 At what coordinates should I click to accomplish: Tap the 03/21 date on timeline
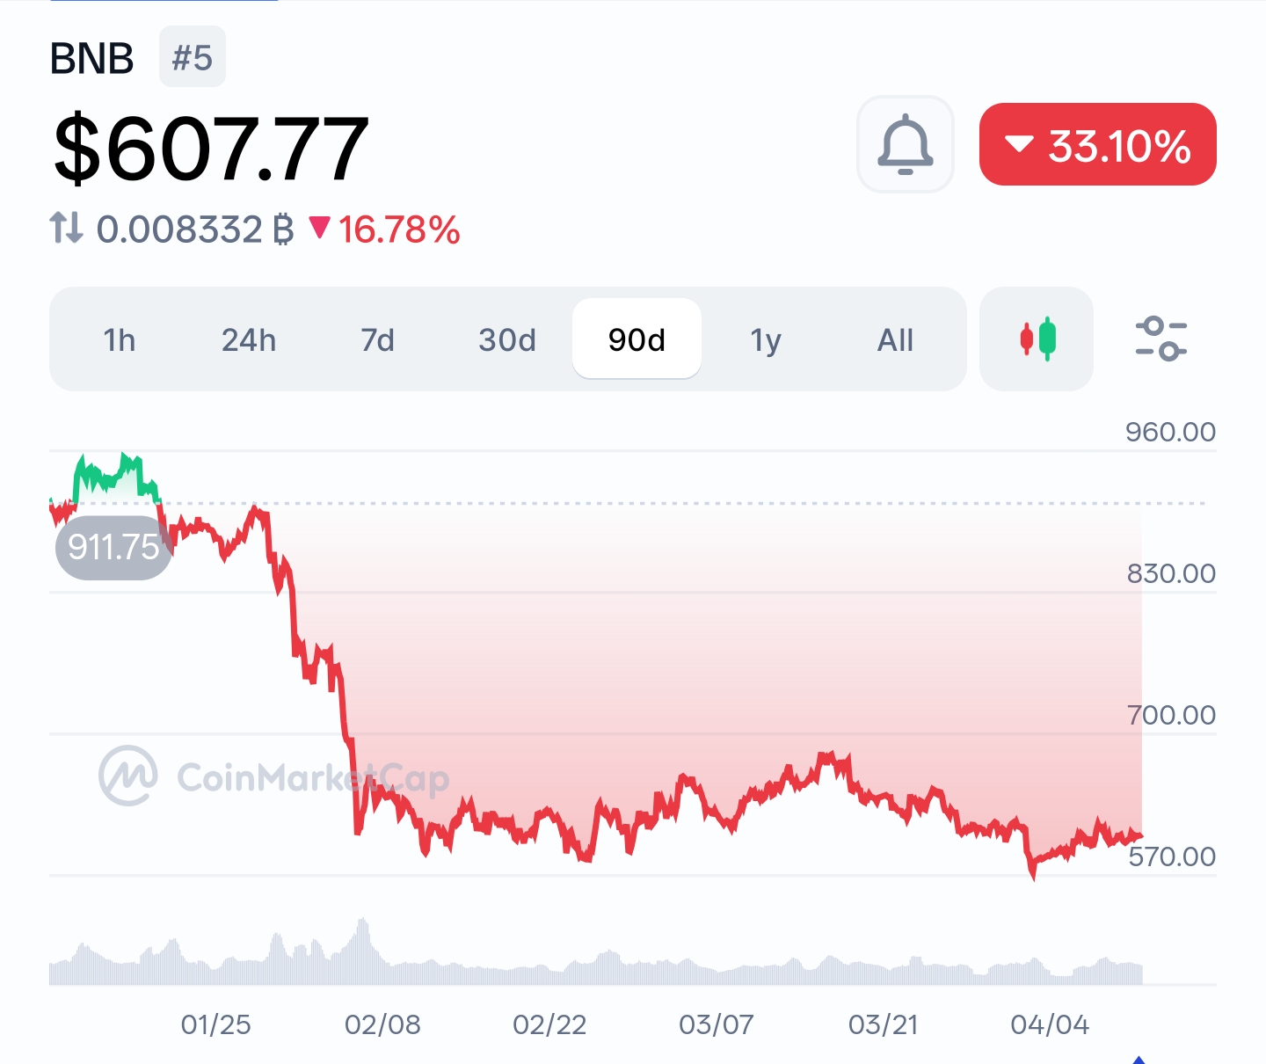[883, 1024]
